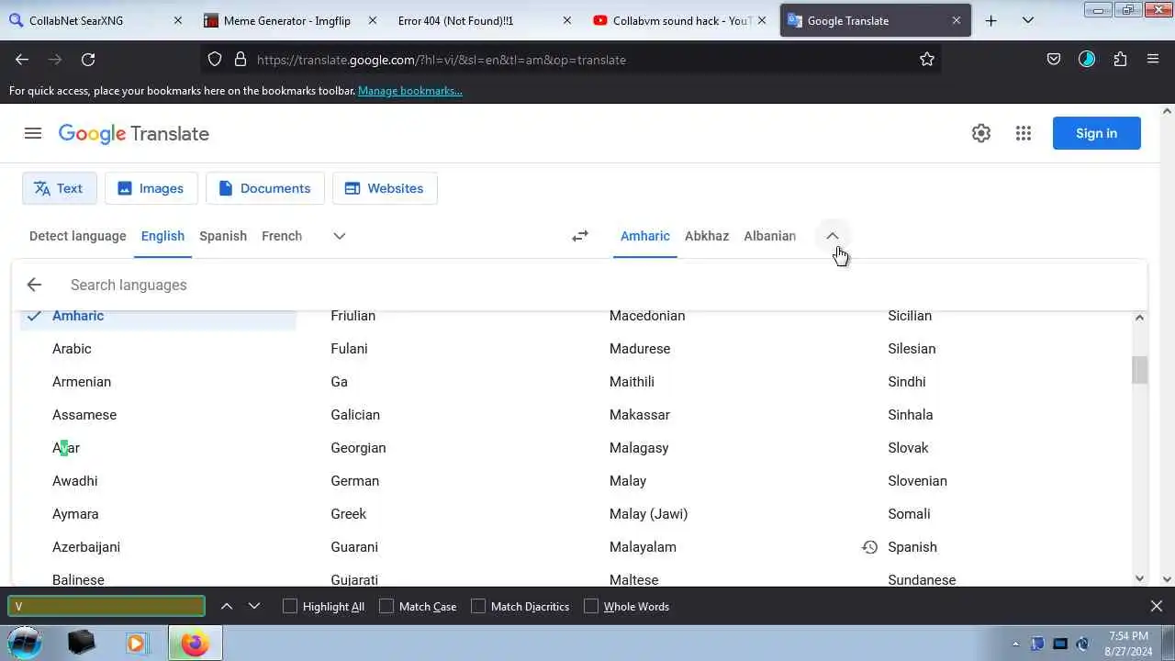Screen dimensions: 1175x661
Task: Switch to the Collabvm sound hack tab
Action: 679,20
